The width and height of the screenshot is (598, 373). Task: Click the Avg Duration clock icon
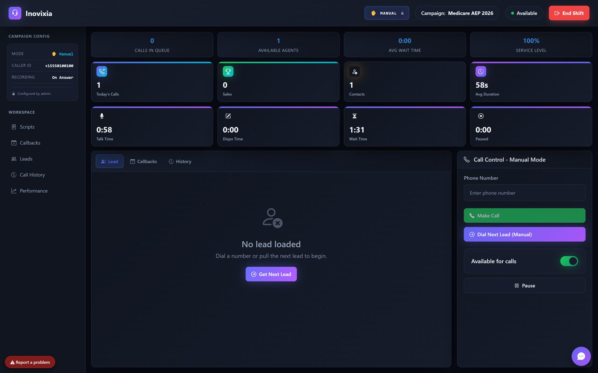point(481,71)
